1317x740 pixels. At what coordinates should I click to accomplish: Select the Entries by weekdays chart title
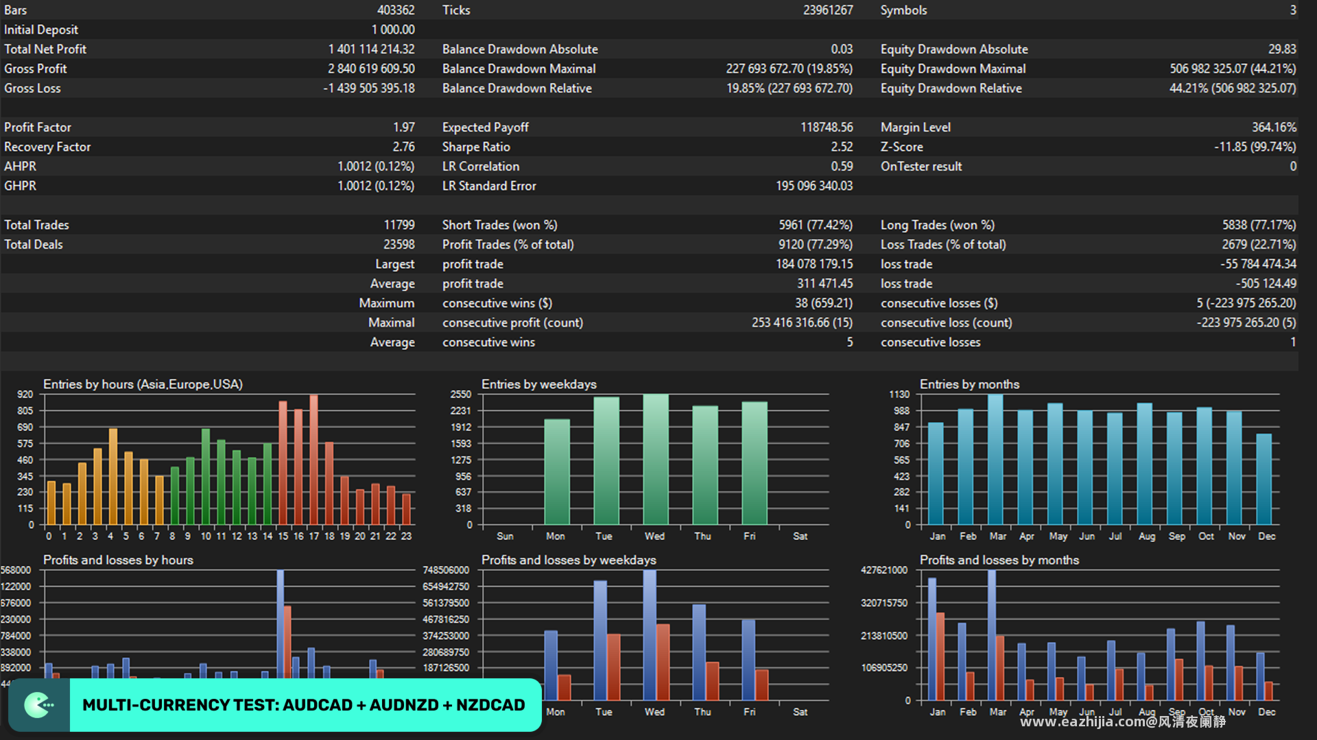point(539,384)
